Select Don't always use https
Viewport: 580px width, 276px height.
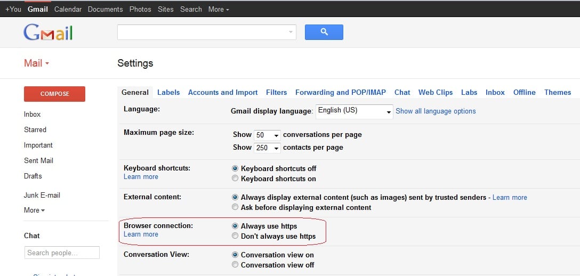coord(235,236)
